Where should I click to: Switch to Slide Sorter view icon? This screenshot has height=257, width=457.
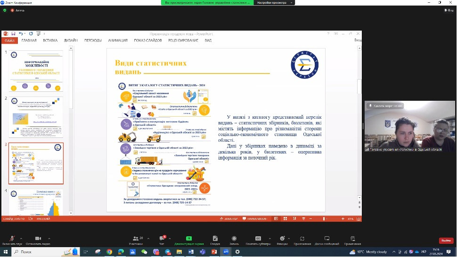click(286, 218)
